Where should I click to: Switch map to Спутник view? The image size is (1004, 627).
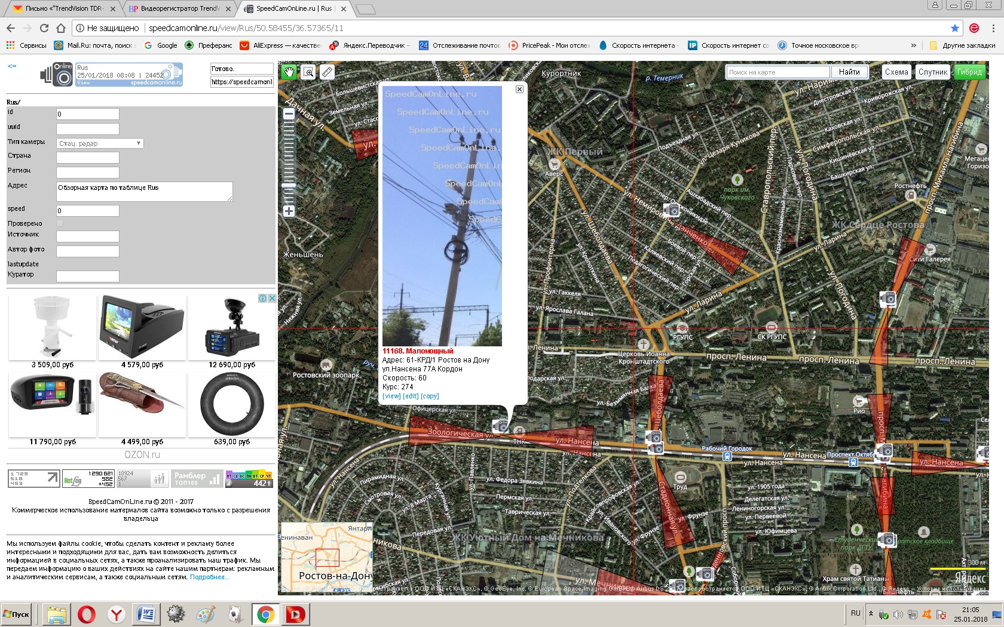tap(932, 72)
